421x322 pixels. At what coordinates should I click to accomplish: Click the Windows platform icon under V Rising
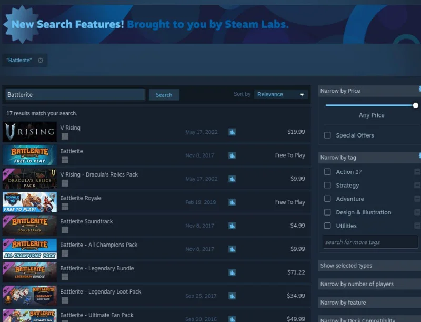tap(65, 136)
